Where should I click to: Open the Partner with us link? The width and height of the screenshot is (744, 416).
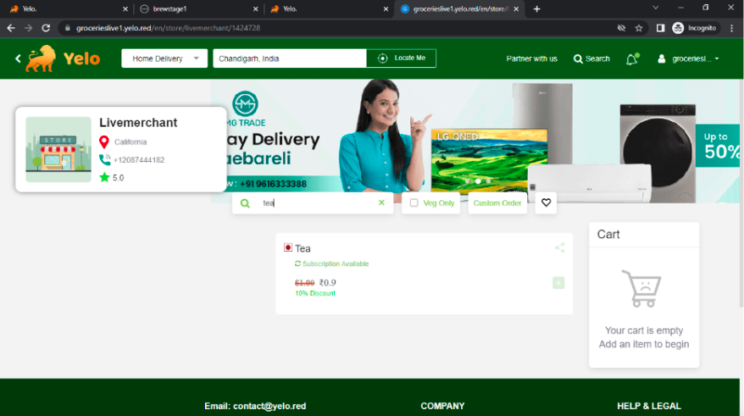coord(531,59)
